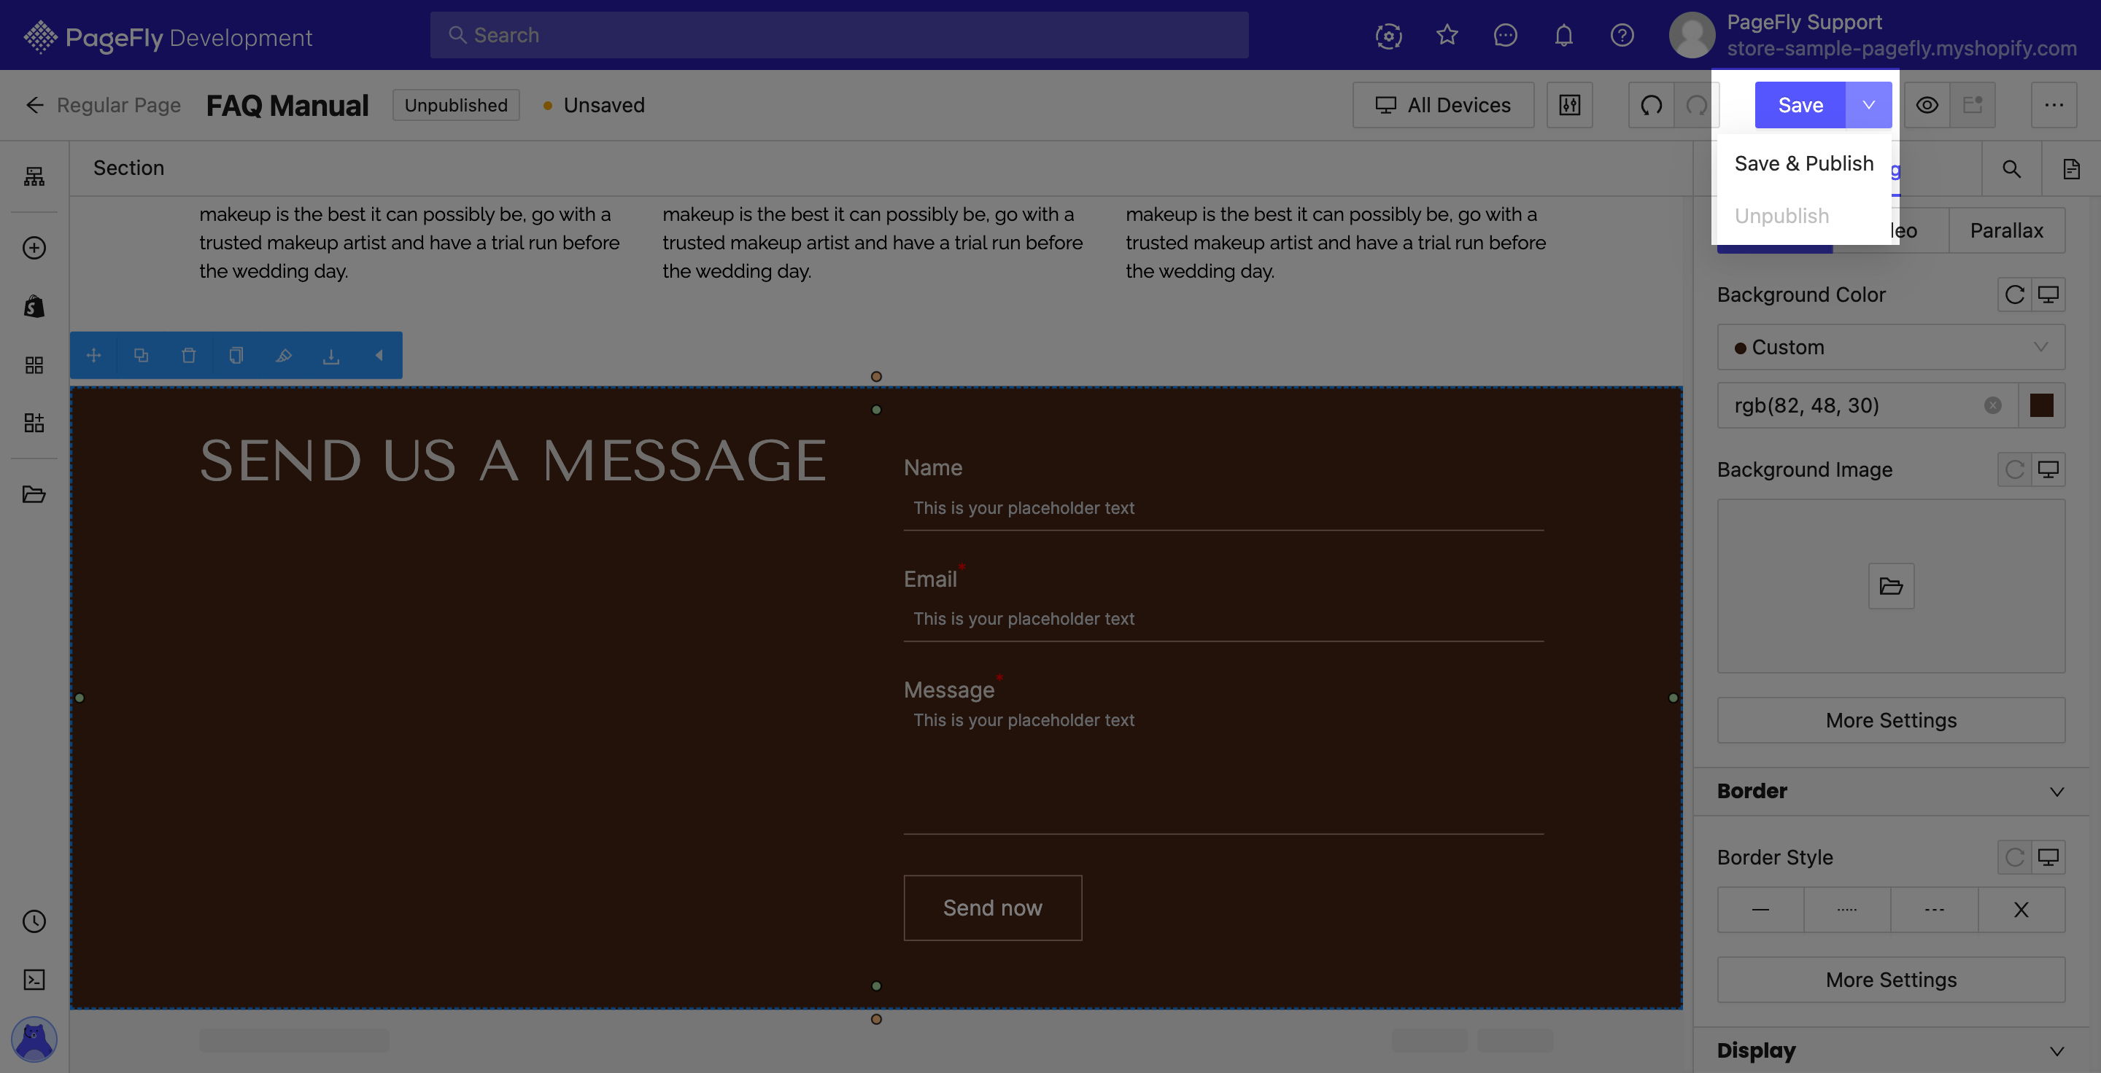Click the Save button

[1800, 105]
